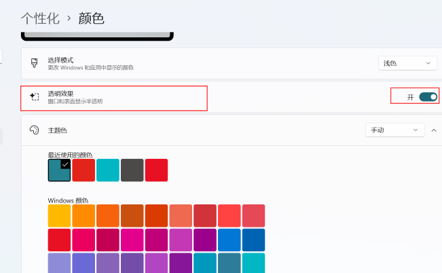442x273 pixels.
Task: Select the dark gray recently used color
Action: pyautogui.click(x=132, y=170)
